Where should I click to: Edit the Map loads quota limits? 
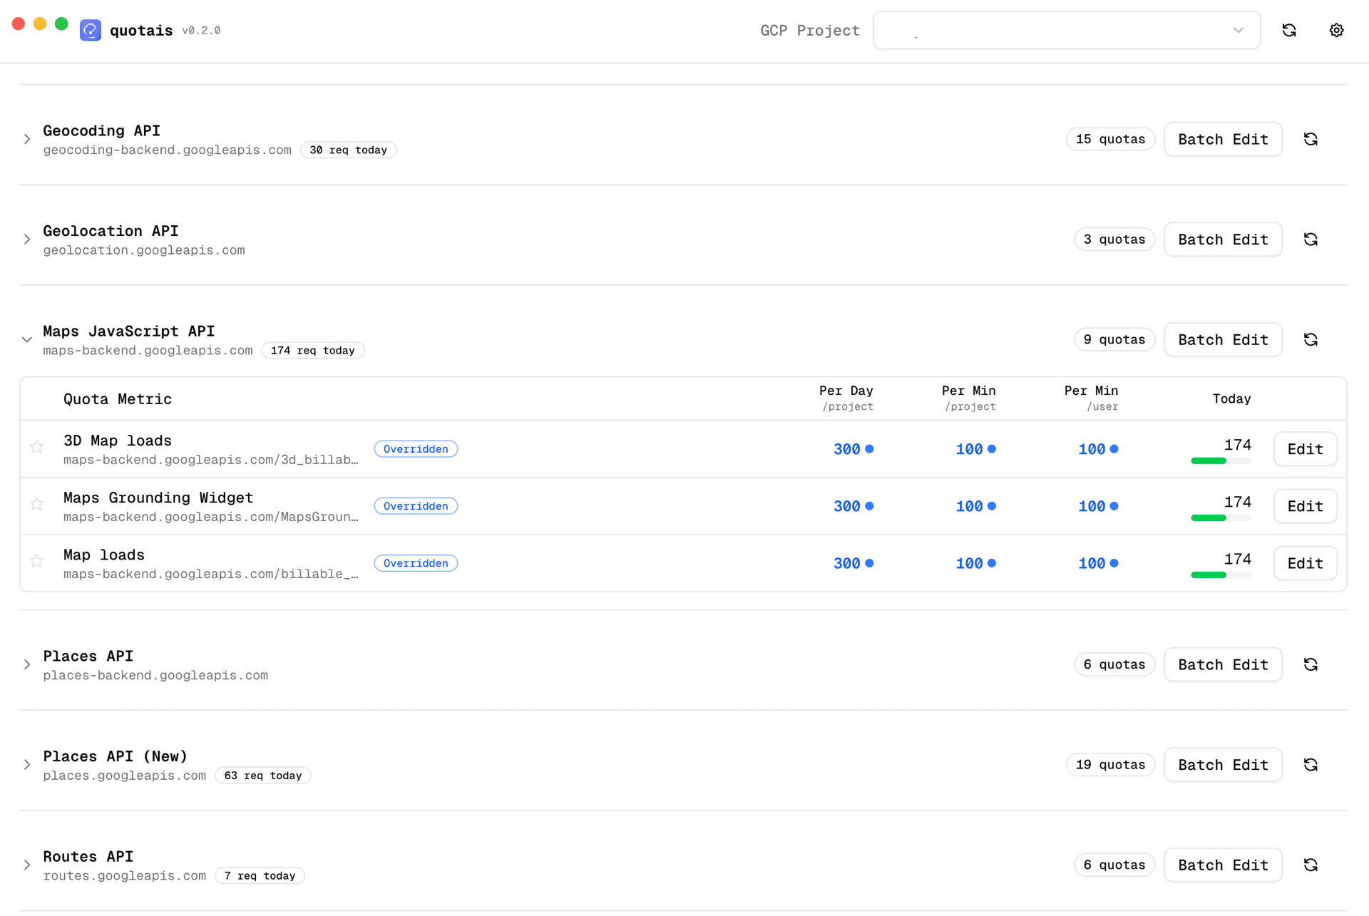point(1305,562)
